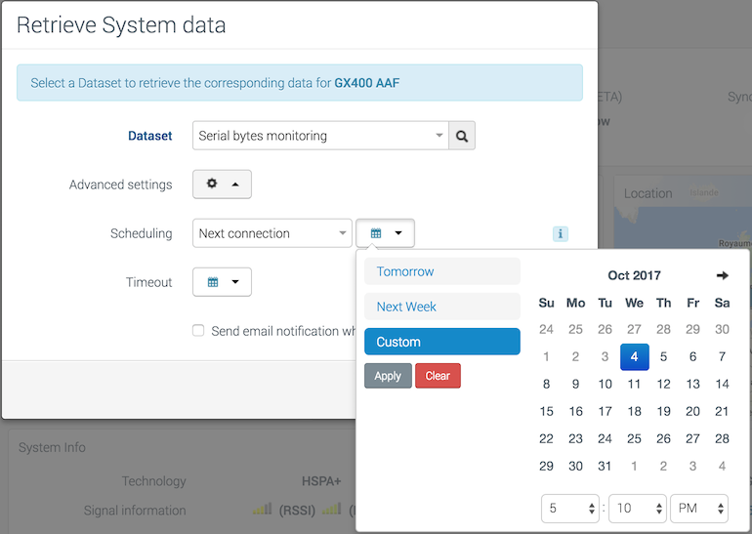Select the Next Week preset option
Image resolution: width=752 pixels, height=534 pixels.
(x=441, y=307)
